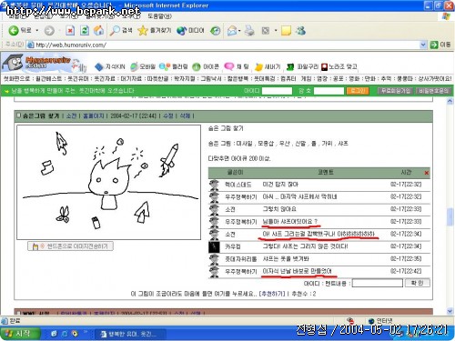Screen dimensions: 455x341
Task: Open the 검색 search pane
Action: 121,30
